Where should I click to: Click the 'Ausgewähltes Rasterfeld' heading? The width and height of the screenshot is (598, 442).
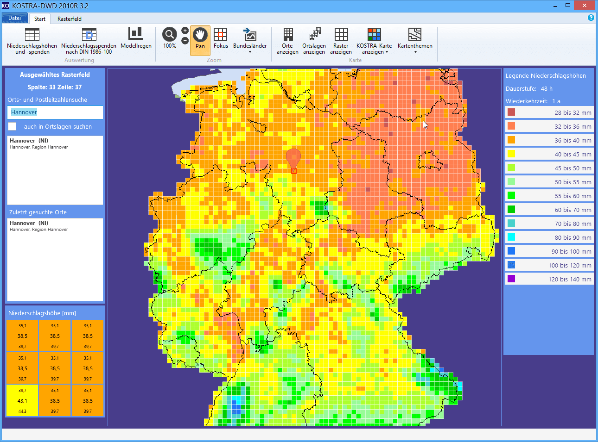[55, 75]
